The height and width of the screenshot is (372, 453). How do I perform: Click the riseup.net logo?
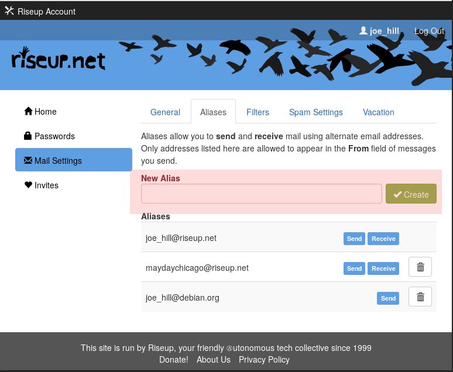(58, 60)
